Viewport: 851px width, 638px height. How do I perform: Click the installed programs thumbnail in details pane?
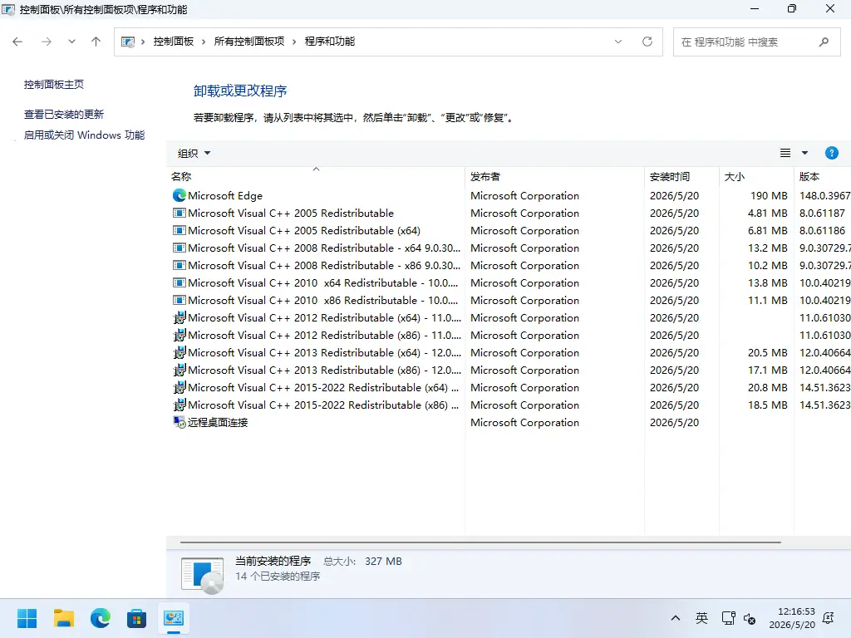(203, 575)
